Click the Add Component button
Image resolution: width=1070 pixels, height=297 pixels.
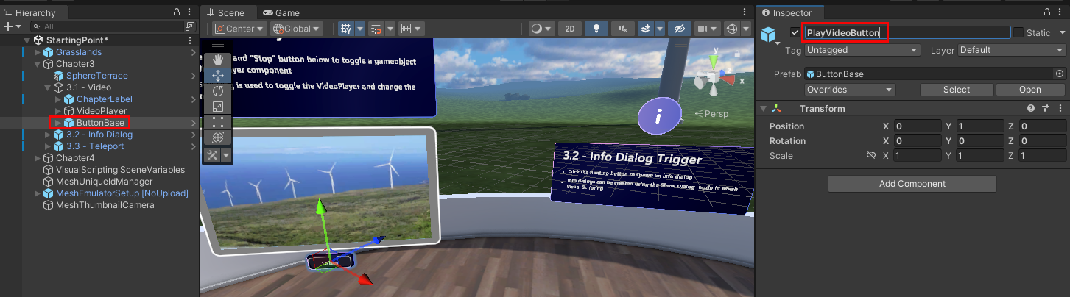click(912, 184)
